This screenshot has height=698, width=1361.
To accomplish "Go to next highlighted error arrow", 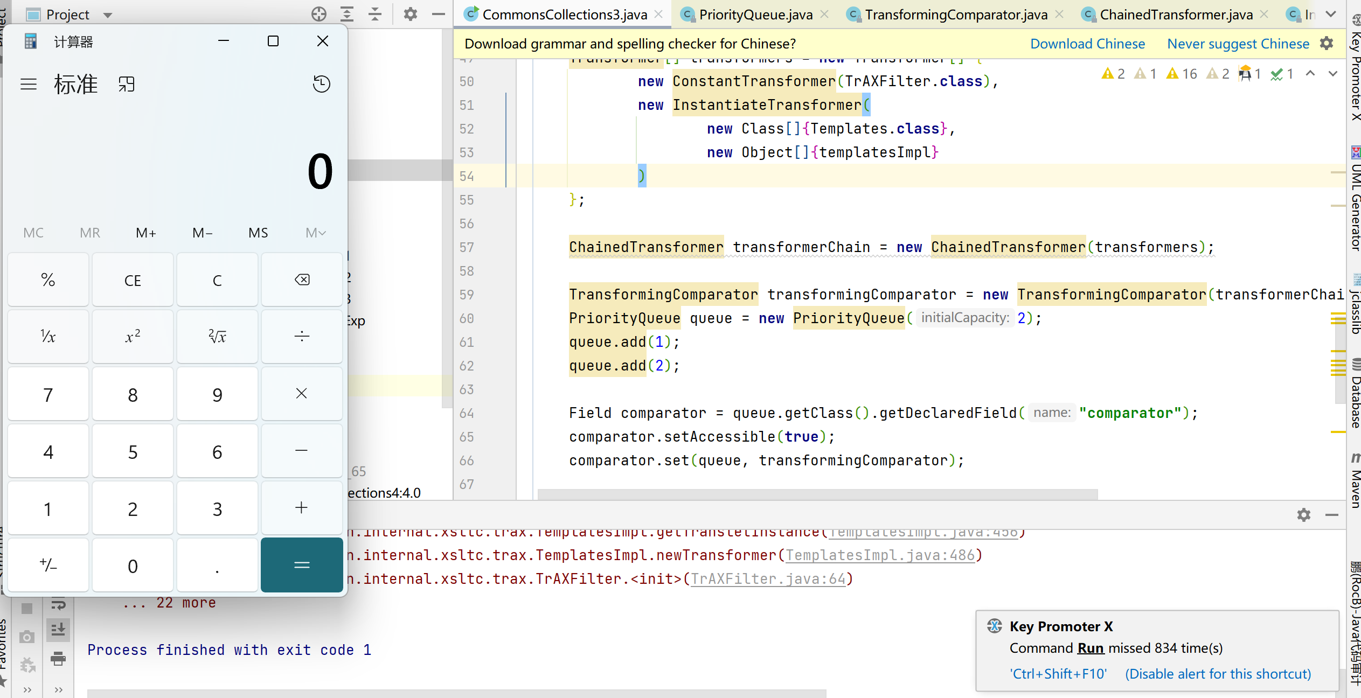I will (1333, 74).
